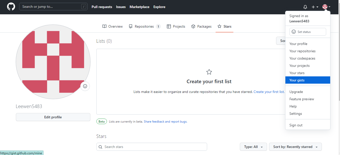Click the slash shortcut icon in search
Viewport: 340px width, 155px height.
pyautogui.click(x=84, y=7)
